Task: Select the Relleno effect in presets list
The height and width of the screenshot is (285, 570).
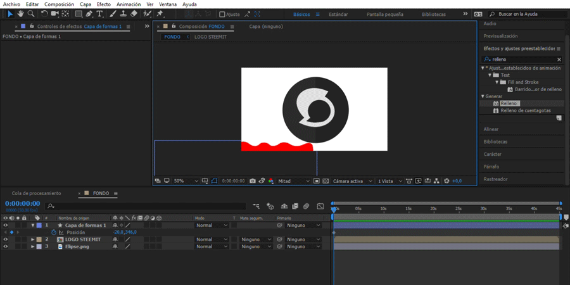Action: [x=509, y=103]
